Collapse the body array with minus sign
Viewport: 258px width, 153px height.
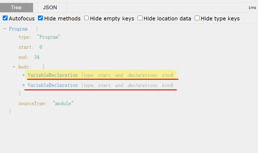pos(14,67)
